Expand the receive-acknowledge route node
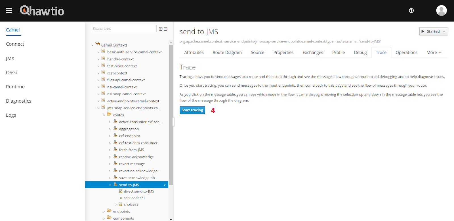 click(x=110, y=157)
